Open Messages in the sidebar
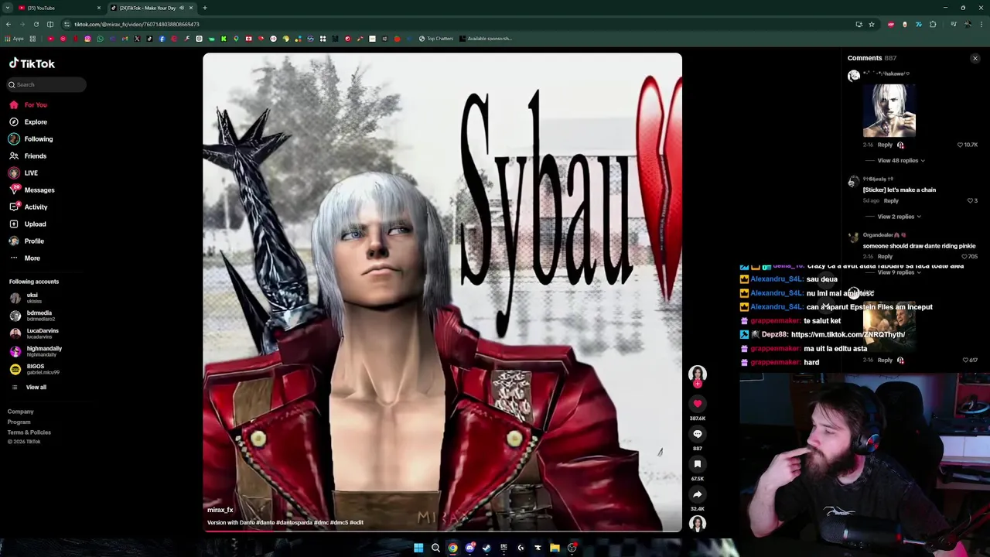Screen dimensions: 990x557 pos(32,190)
